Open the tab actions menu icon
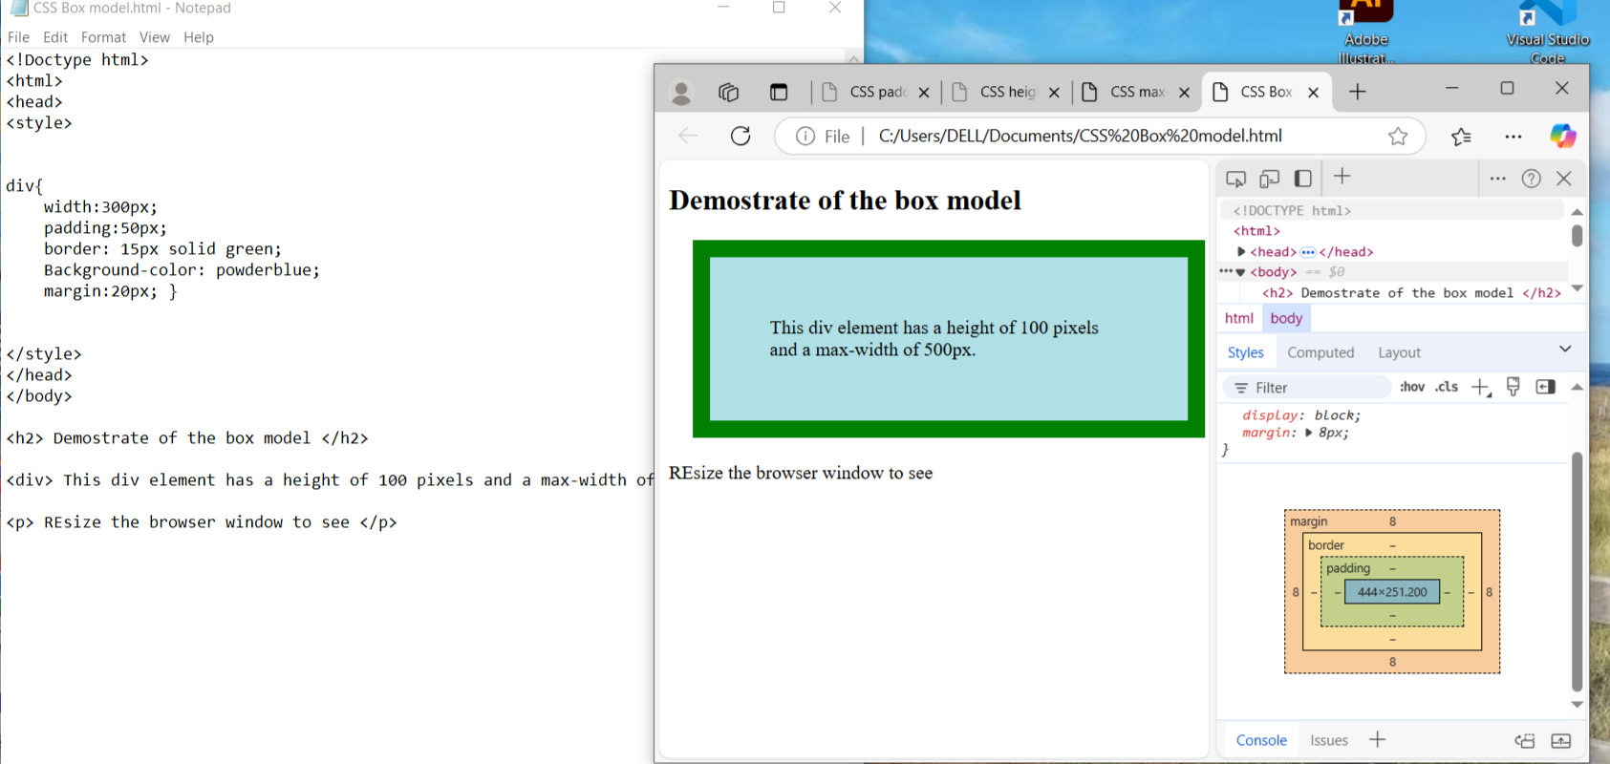 pyautogui.click(x=779, y=93)
